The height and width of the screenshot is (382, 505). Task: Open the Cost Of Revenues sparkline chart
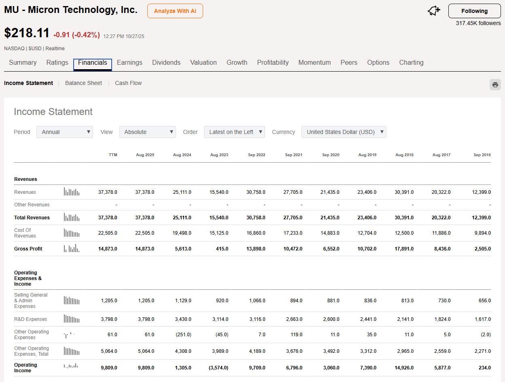pos(72,233)
